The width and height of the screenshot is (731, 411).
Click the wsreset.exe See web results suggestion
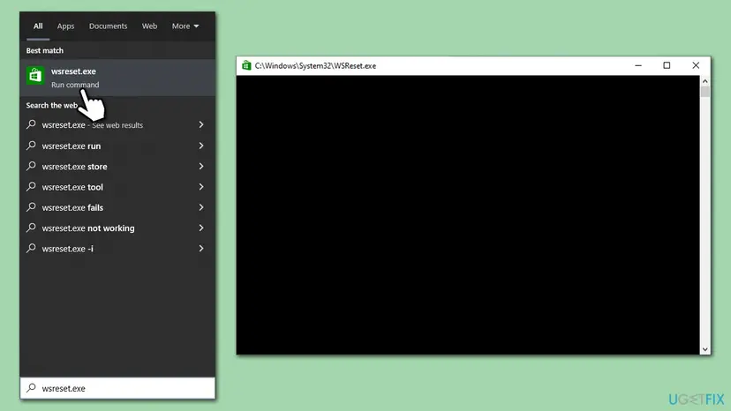point(117,125)
